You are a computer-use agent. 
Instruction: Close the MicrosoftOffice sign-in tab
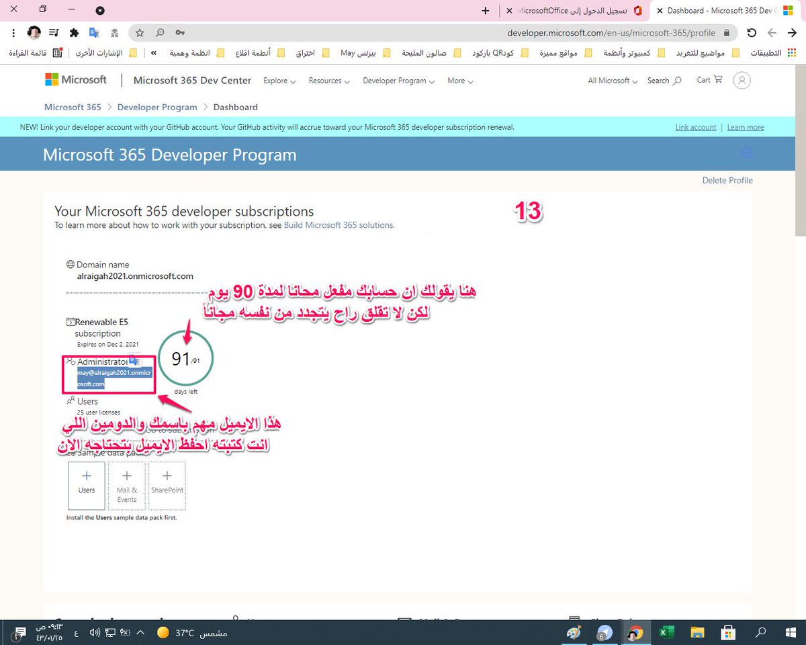[x=510, y=11]
